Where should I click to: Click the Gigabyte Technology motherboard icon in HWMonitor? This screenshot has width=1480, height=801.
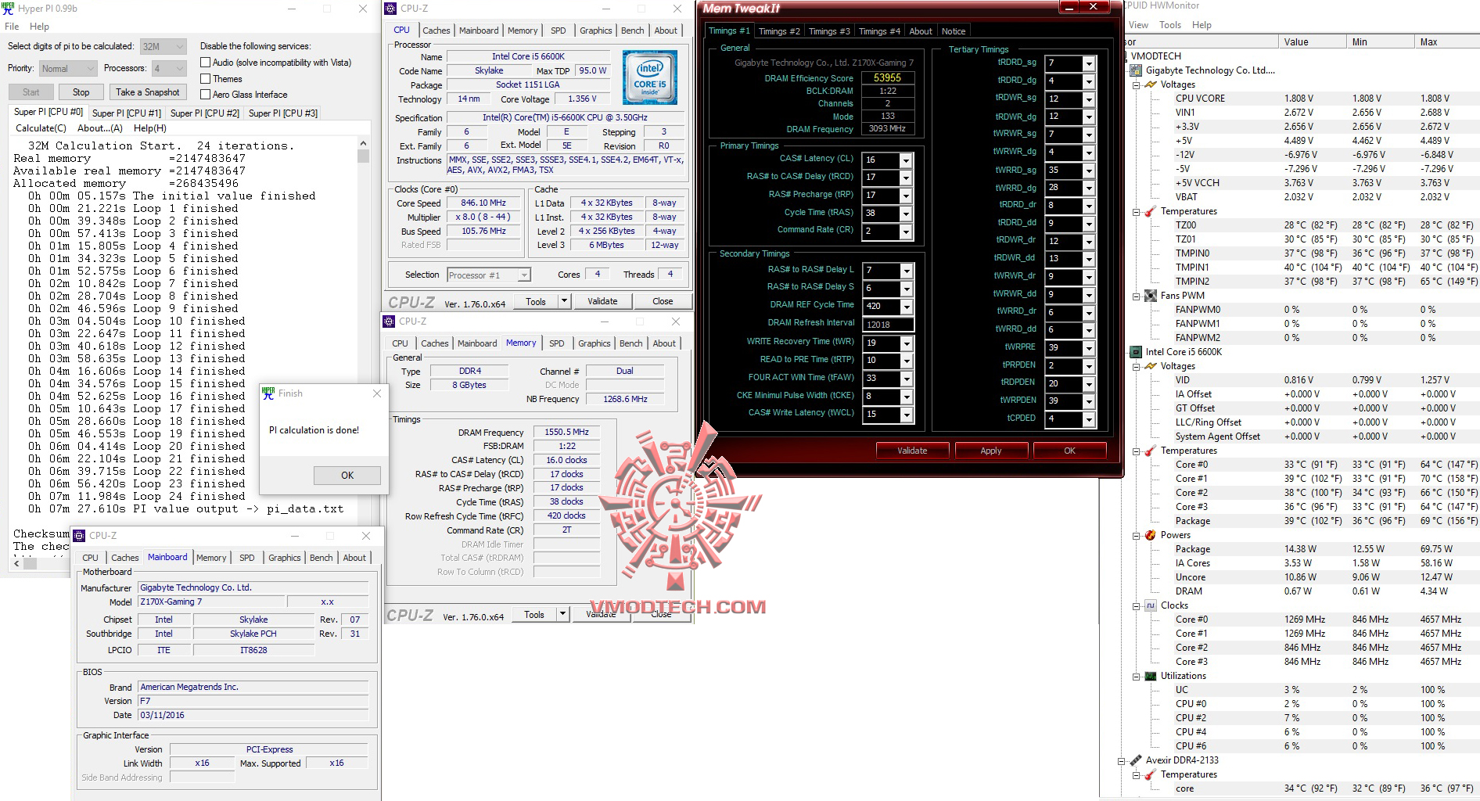[1137, 70]
